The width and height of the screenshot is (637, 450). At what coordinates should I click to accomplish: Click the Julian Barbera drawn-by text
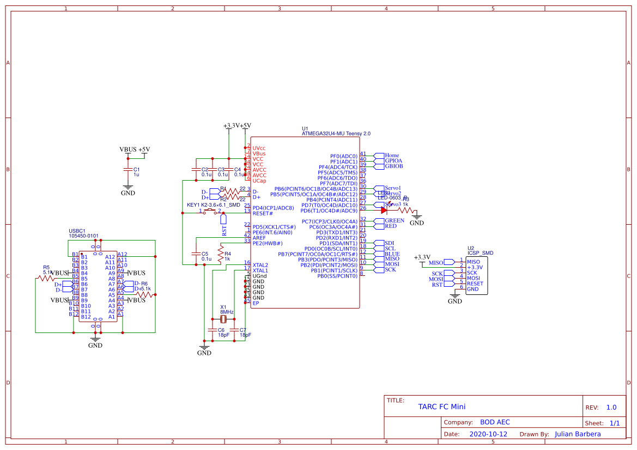(x=577, y=434)
